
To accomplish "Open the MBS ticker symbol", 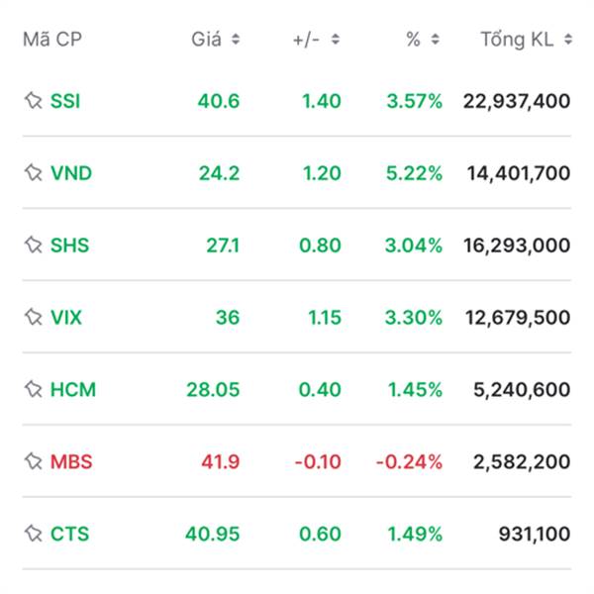I will [71, 461].
